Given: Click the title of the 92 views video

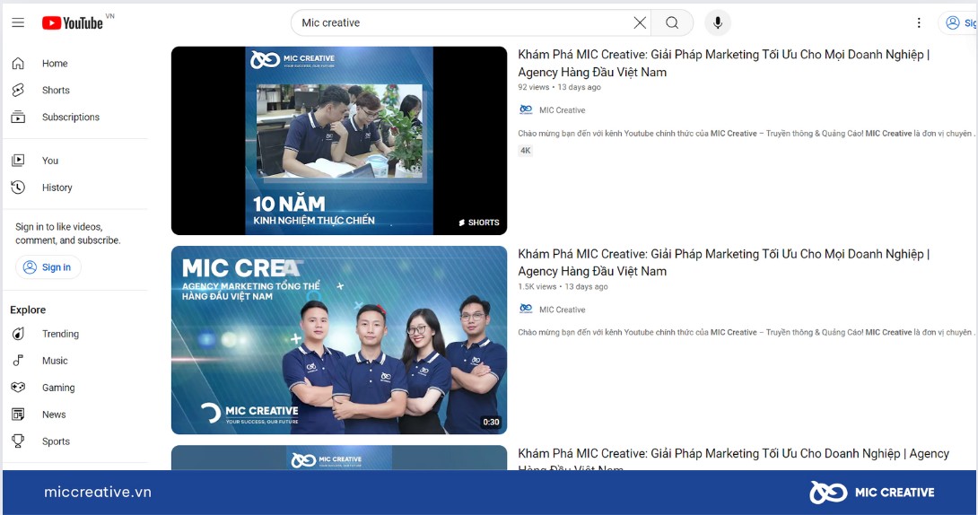Looking at the screenshot, I should tap(723, 64).
